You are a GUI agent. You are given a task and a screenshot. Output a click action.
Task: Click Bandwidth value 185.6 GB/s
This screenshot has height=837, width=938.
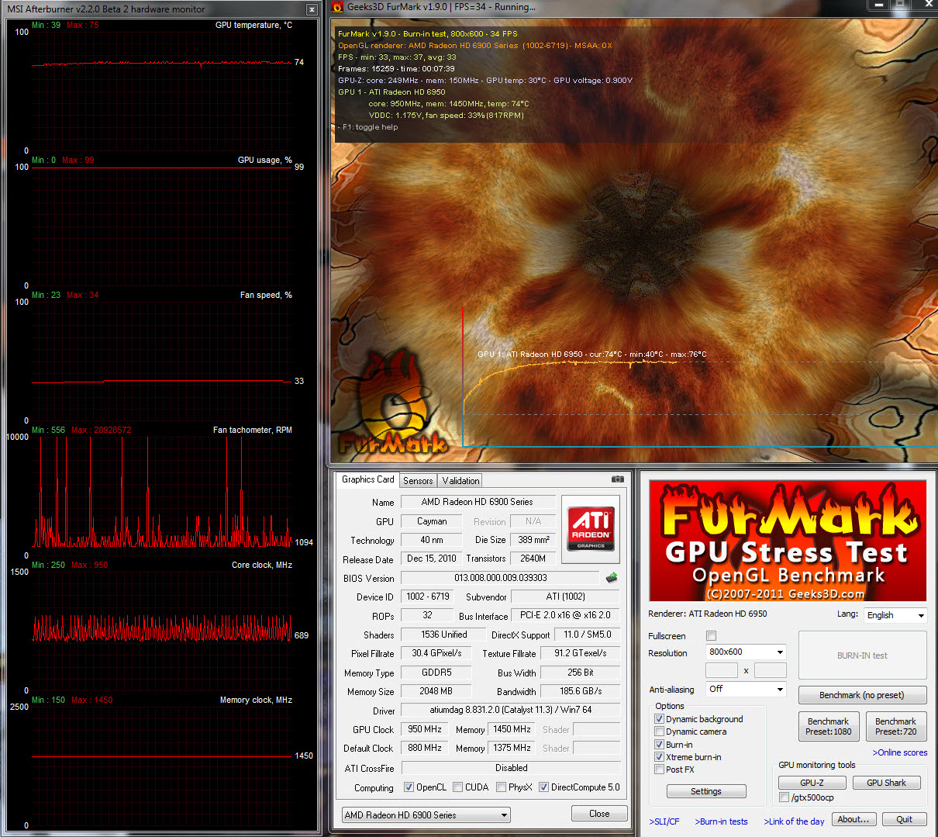point(581,691)
